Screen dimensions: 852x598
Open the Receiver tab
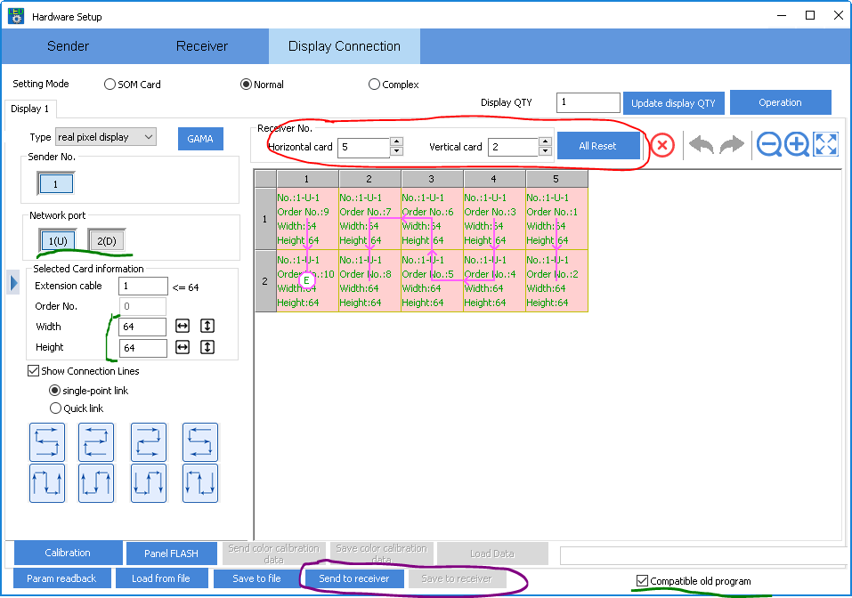click(202, 46)
